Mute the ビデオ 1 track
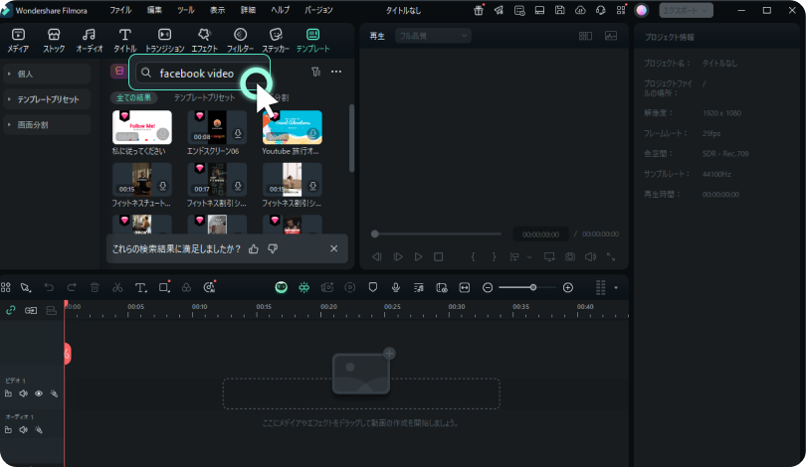 pyautogui.click(x=23, y=393)
